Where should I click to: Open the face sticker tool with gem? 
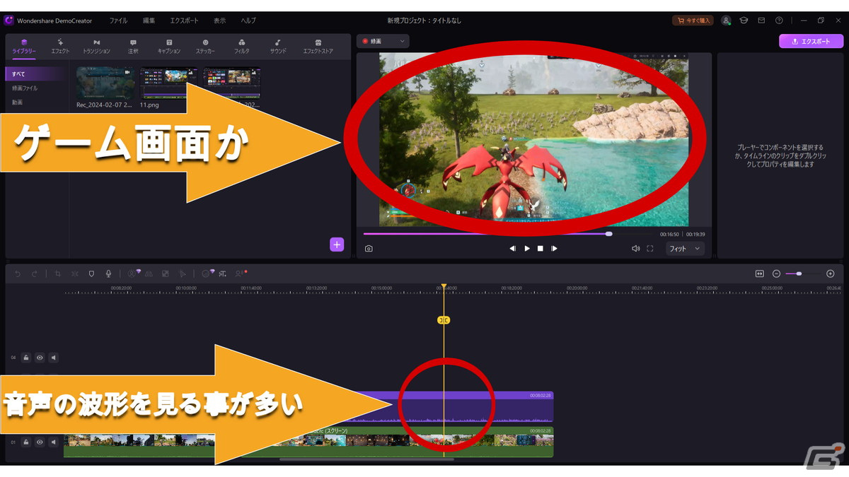207,273
